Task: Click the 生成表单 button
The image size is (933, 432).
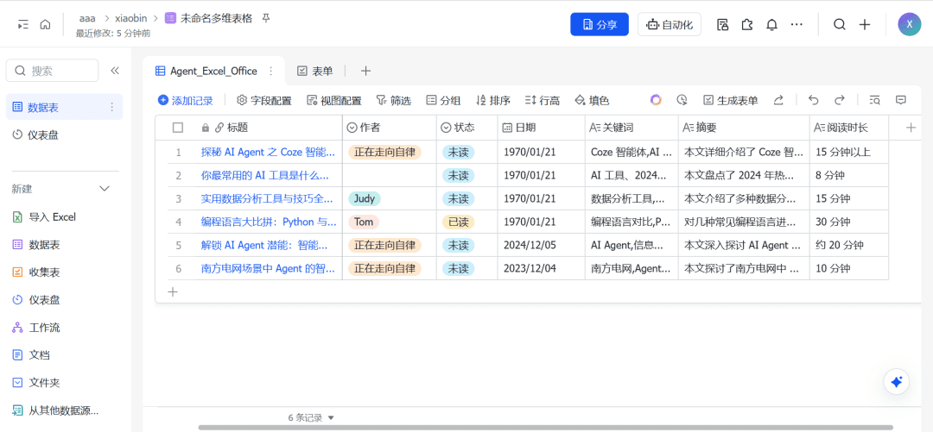Action: [731, 100]
